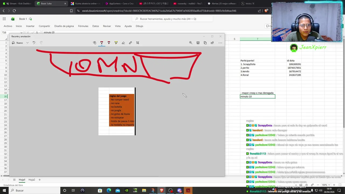This screenshot has width=345, height=194.
Task: Select cell with 'minuto 10'
Action: [257, 96]
